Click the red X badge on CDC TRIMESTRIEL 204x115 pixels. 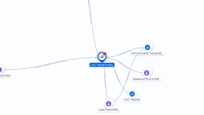pyautogui.click(x=105, y=54)
